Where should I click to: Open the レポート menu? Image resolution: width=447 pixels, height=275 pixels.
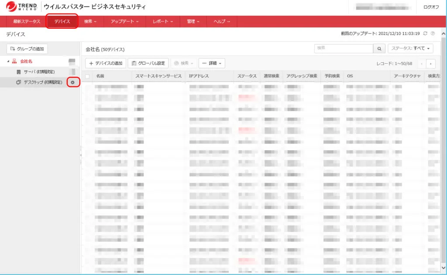click(162, 21)
